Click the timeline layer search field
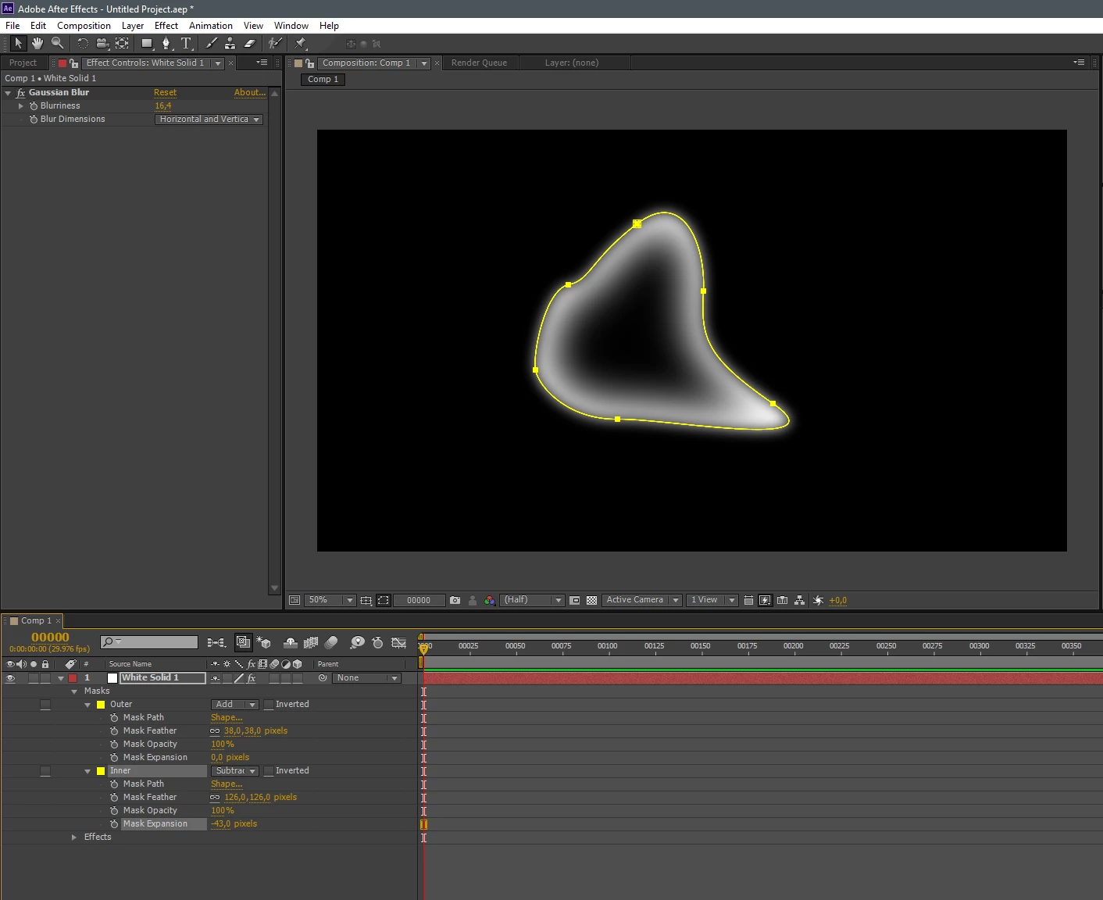This screenshot has height=900, width=1103. pyautogui.click(x=149, y=642)
